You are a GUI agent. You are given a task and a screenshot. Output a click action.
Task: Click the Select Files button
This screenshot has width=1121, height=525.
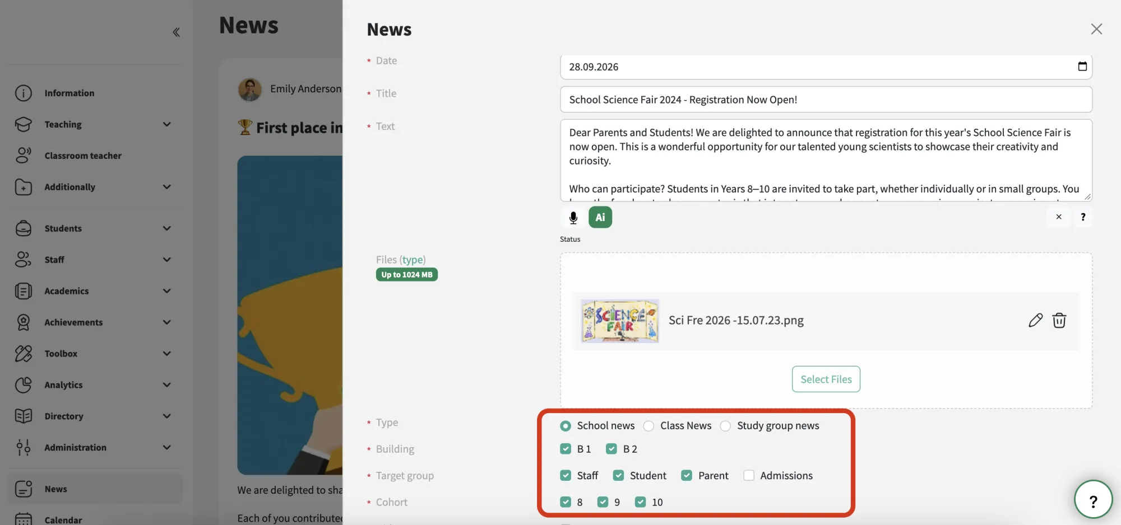pyautogui.click(x=826, y=379)
